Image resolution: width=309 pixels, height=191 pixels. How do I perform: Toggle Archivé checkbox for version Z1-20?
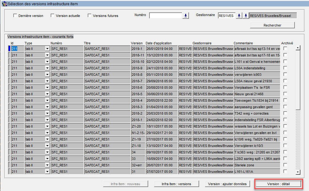coord(285,126)
